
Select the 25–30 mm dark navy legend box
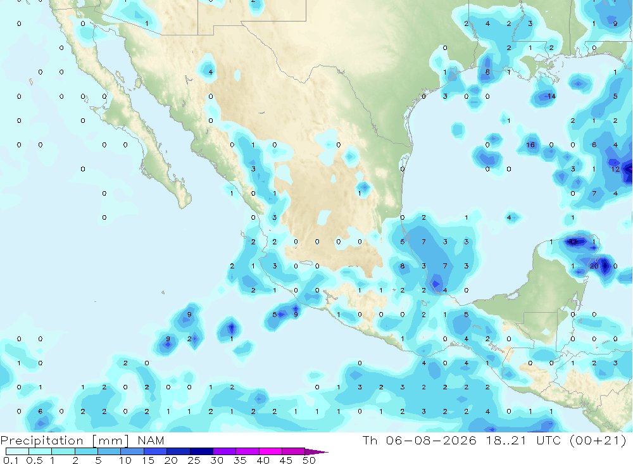pyautogui.click(x=201, y=451)
